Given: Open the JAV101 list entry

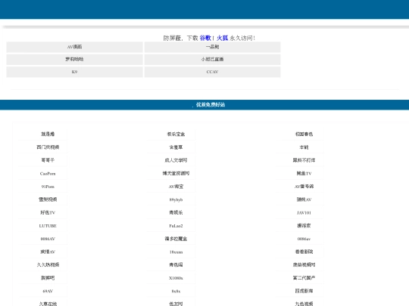Looking at the screenshot, I should (304, 213).
